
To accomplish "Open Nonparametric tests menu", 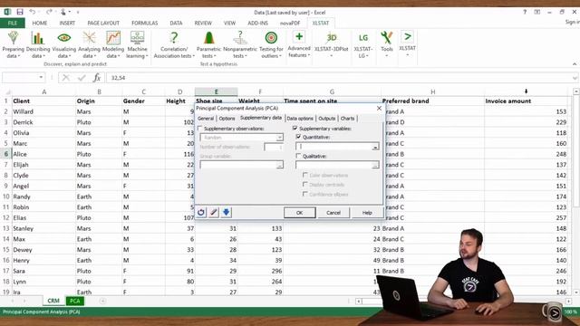I will click(x=239, y=44).
